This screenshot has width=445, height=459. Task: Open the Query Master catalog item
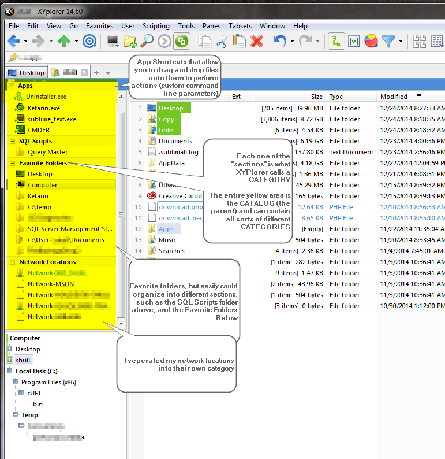tap(48, 152)
